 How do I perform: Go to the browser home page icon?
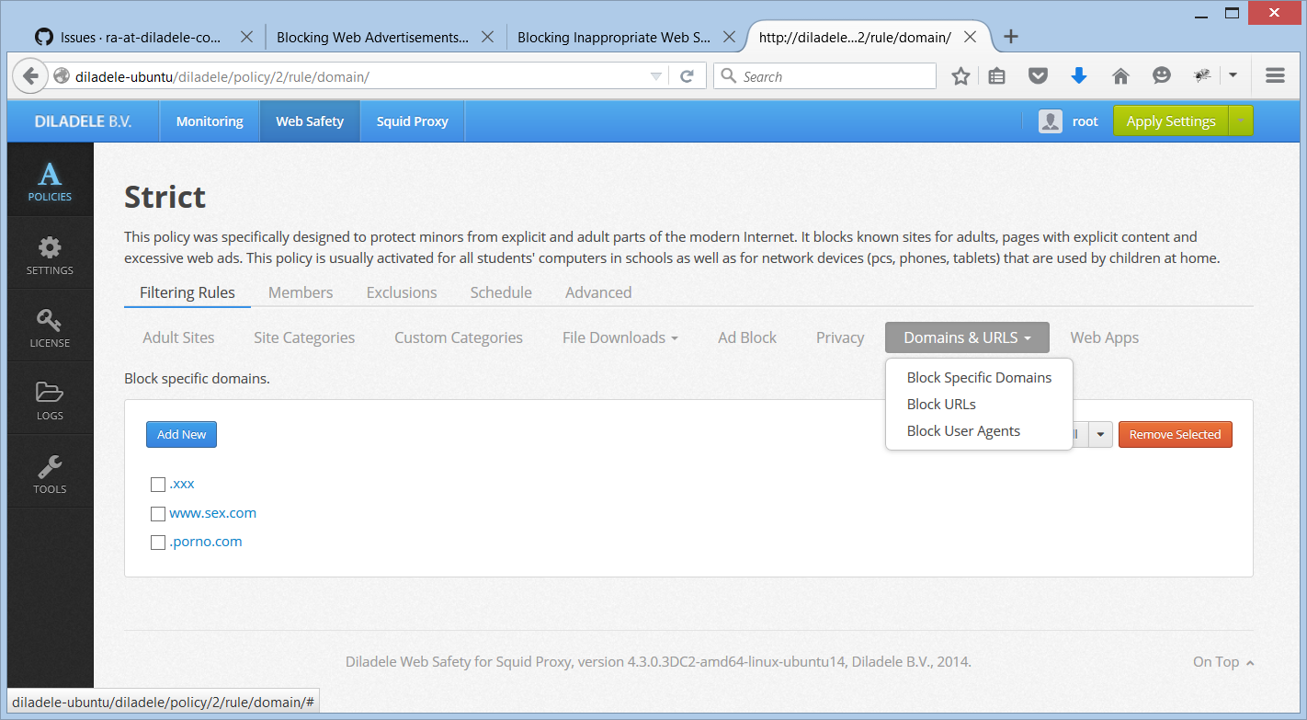[1120, 76]
